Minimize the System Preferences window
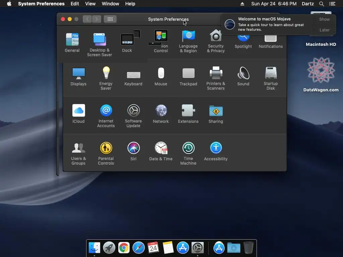The height and width of the screenshot is (257, 343). [70, 19]
